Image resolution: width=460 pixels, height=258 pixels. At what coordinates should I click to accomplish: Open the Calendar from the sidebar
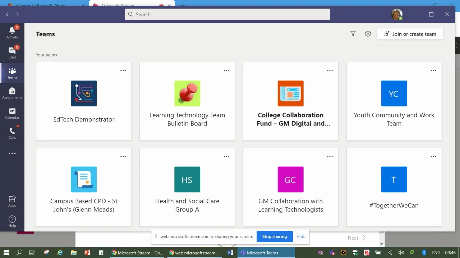pos(12,113)
